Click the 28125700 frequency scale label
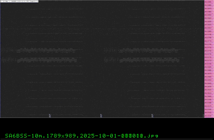The width and height of the screenshot is (214, 140). click(208, 64)
